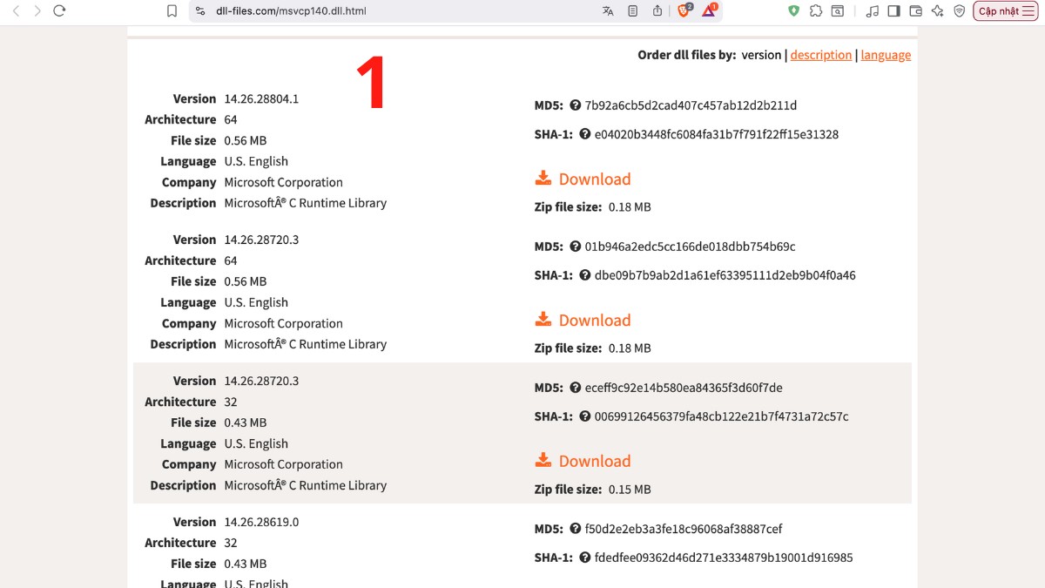Download the 32-bit version 14.26.28720.3 file
This screenshot has width=1045, height=588.
[594, 461]
